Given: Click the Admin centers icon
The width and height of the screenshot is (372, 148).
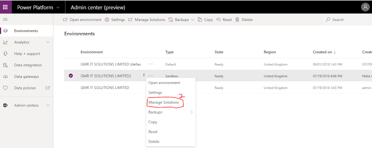Looking at the screenshot, I should click(x=6, y=105).
